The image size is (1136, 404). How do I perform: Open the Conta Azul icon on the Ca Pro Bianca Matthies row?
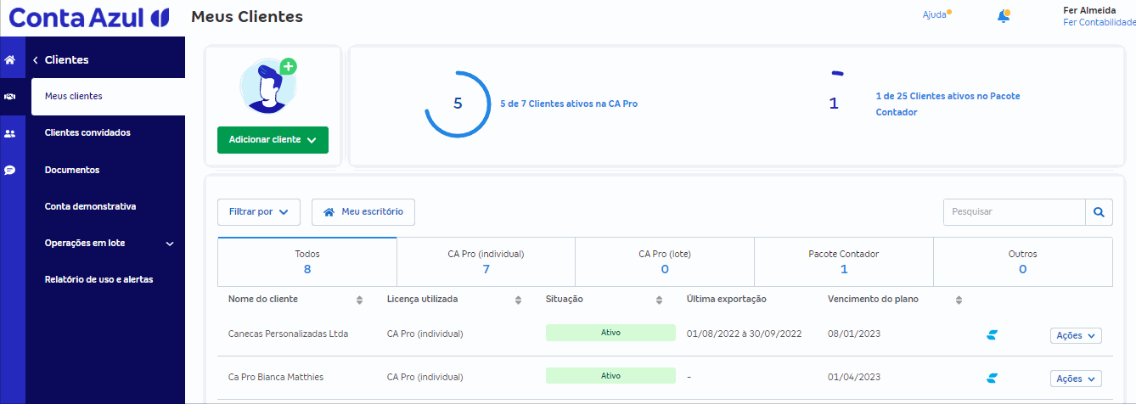pyautogui.click(x=992, y=378)
